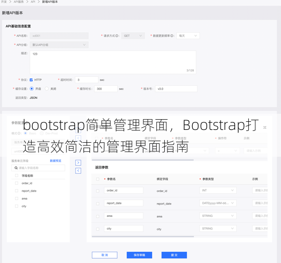
Task: Open the API分组 dropdown
Action: [59, 45]
